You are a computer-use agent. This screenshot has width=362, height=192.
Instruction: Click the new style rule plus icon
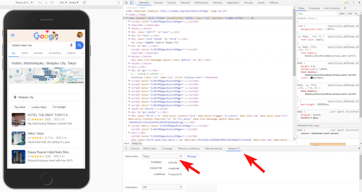(356, 14)
